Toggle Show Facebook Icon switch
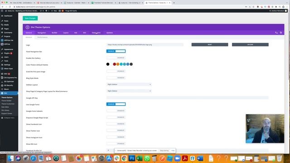290x163 pixels. tap(116, 124)
